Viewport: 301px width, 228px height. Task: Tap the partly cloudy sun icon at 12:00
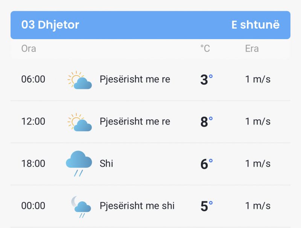click(79, 122)
